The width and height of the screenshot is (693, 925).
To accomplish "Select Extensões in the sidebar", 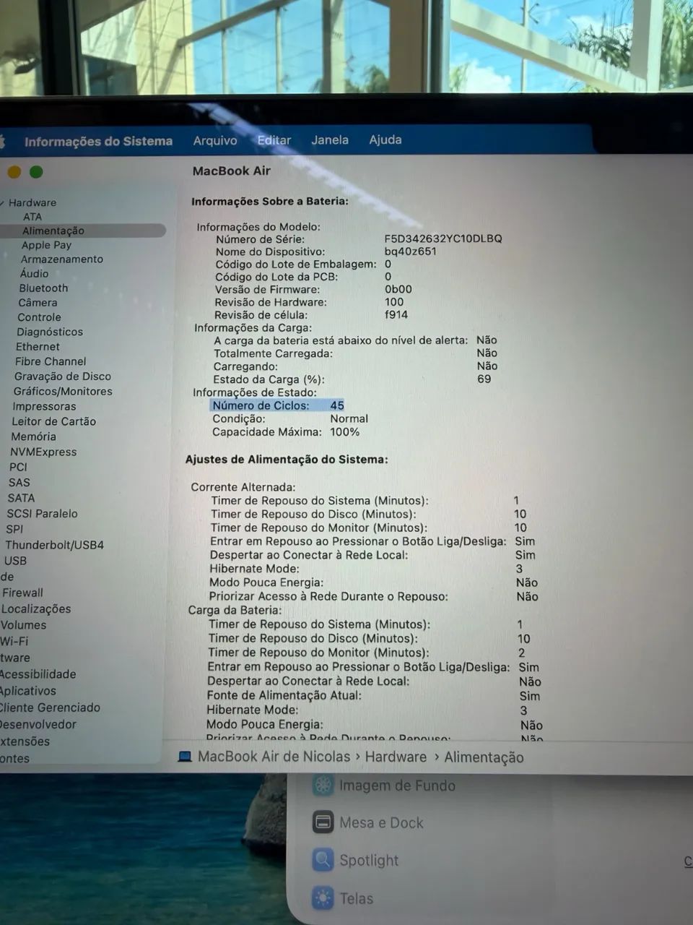I will coord(25,741).
